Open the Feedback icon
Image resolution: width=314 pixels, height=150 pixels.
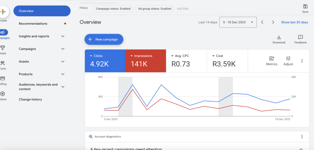click(x=301, y=37)
